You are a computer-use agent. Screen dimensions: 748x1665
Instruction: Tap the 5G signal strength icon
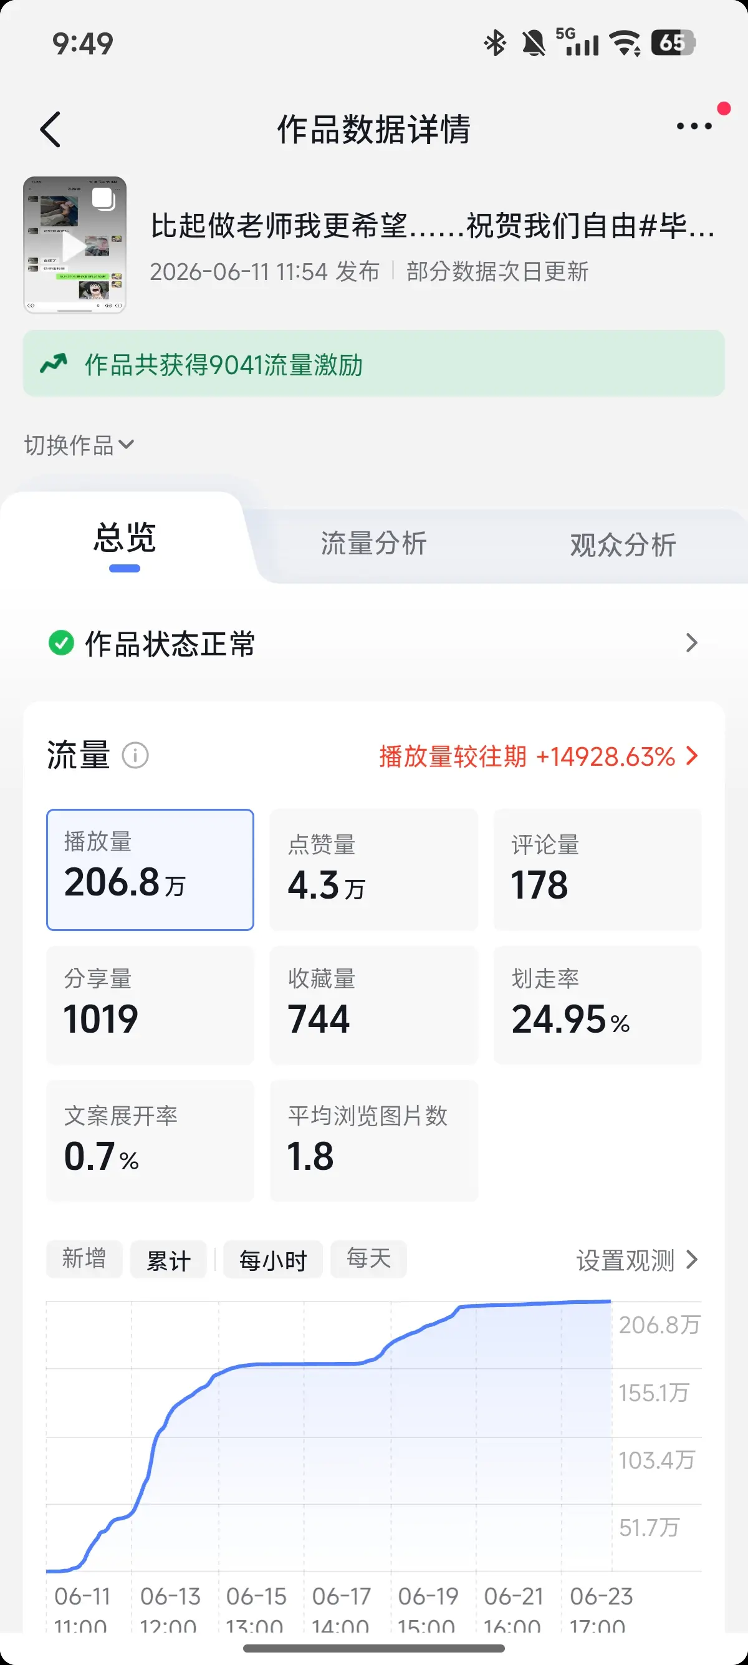click(x=577, y=42)
